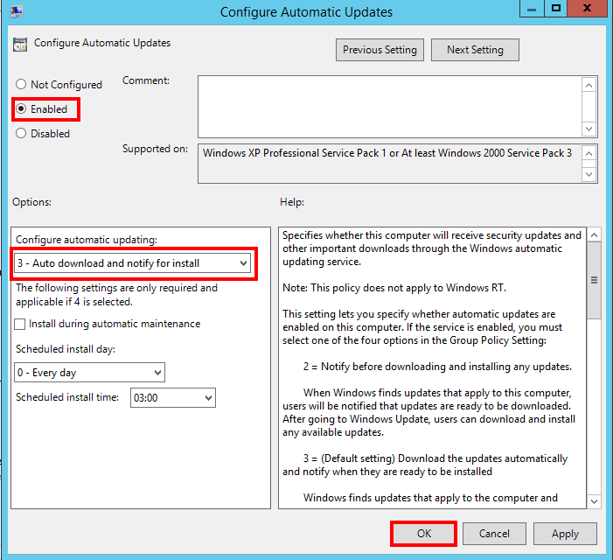Screen dimensions: 613x560
Task: Open Configure automatic updating dropdown
Action: [132, 263]
